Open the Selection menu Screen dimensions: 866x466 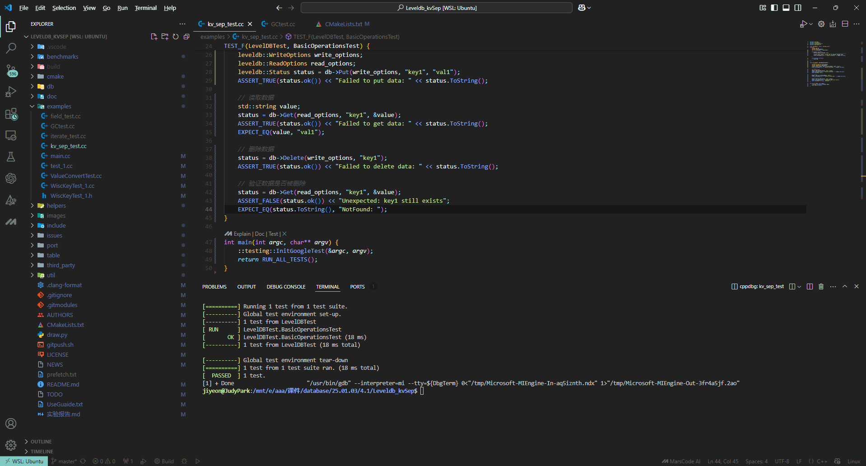point(64,8)
